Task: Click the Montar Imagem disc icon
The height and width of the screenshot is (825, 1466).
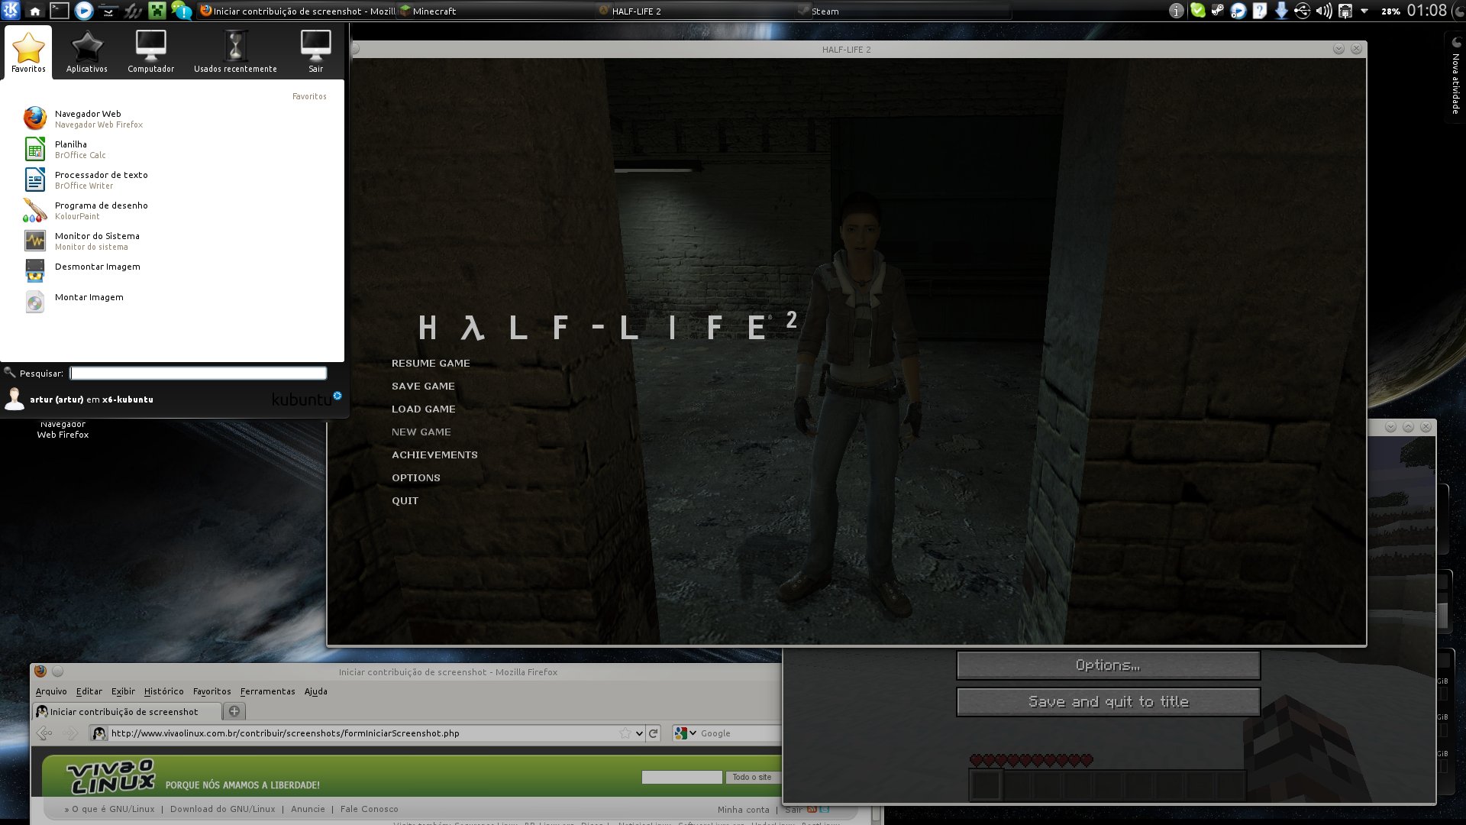Action: click(x=35, y=302)
